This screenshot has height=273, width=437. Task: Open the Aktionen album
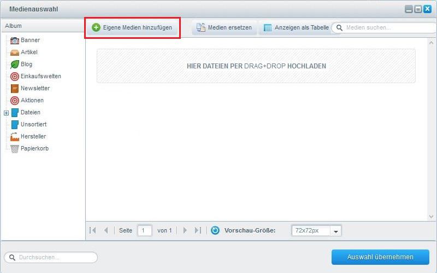(32, 100)
